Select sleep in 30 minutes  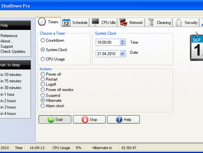[x=11, y=88]
